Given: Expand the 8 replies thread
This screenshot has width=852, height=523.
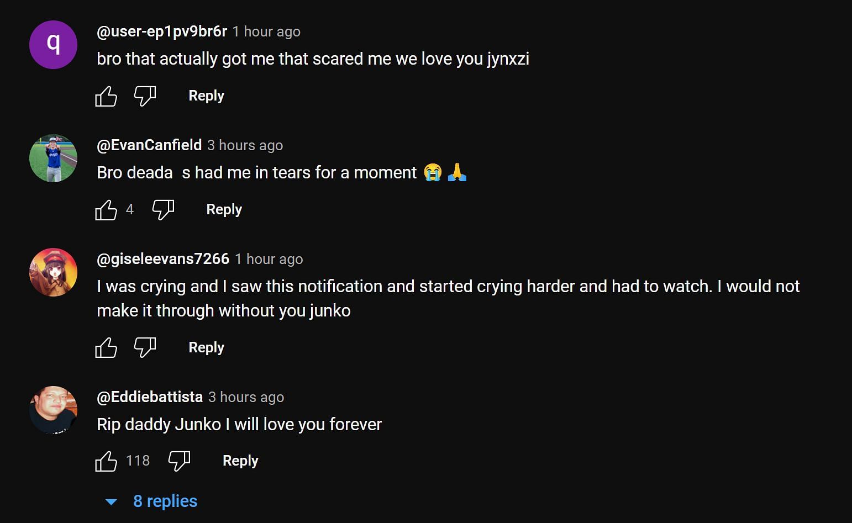Looking at the screenshot, I should (165, 501).
